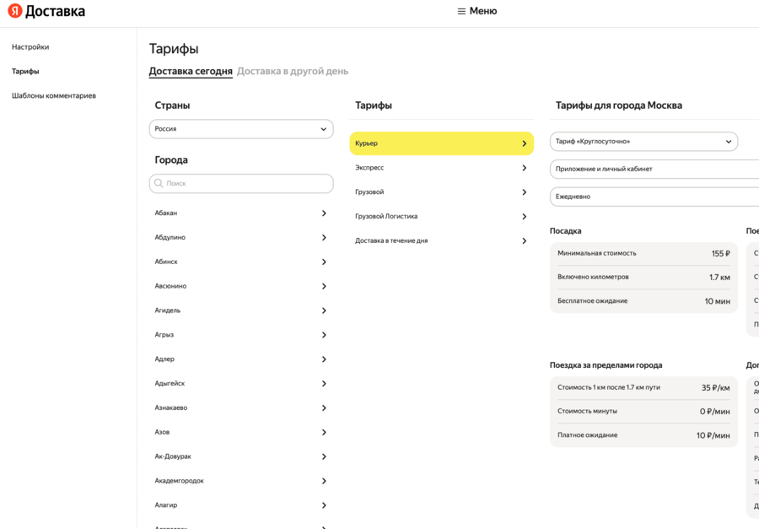The width and height of the screenshot is (759, 529).
Task: Click the chevron next to Адлер city
Action: click(x=324, y=359)
